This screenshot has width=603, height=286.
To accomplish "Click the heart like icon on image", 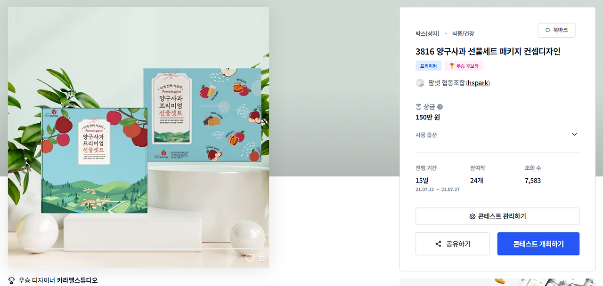I will pos(250,258).
